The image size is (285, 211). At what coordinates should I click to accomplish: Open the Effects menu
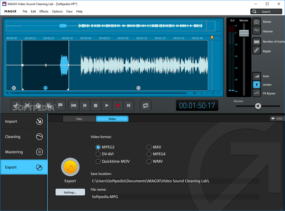44,11
